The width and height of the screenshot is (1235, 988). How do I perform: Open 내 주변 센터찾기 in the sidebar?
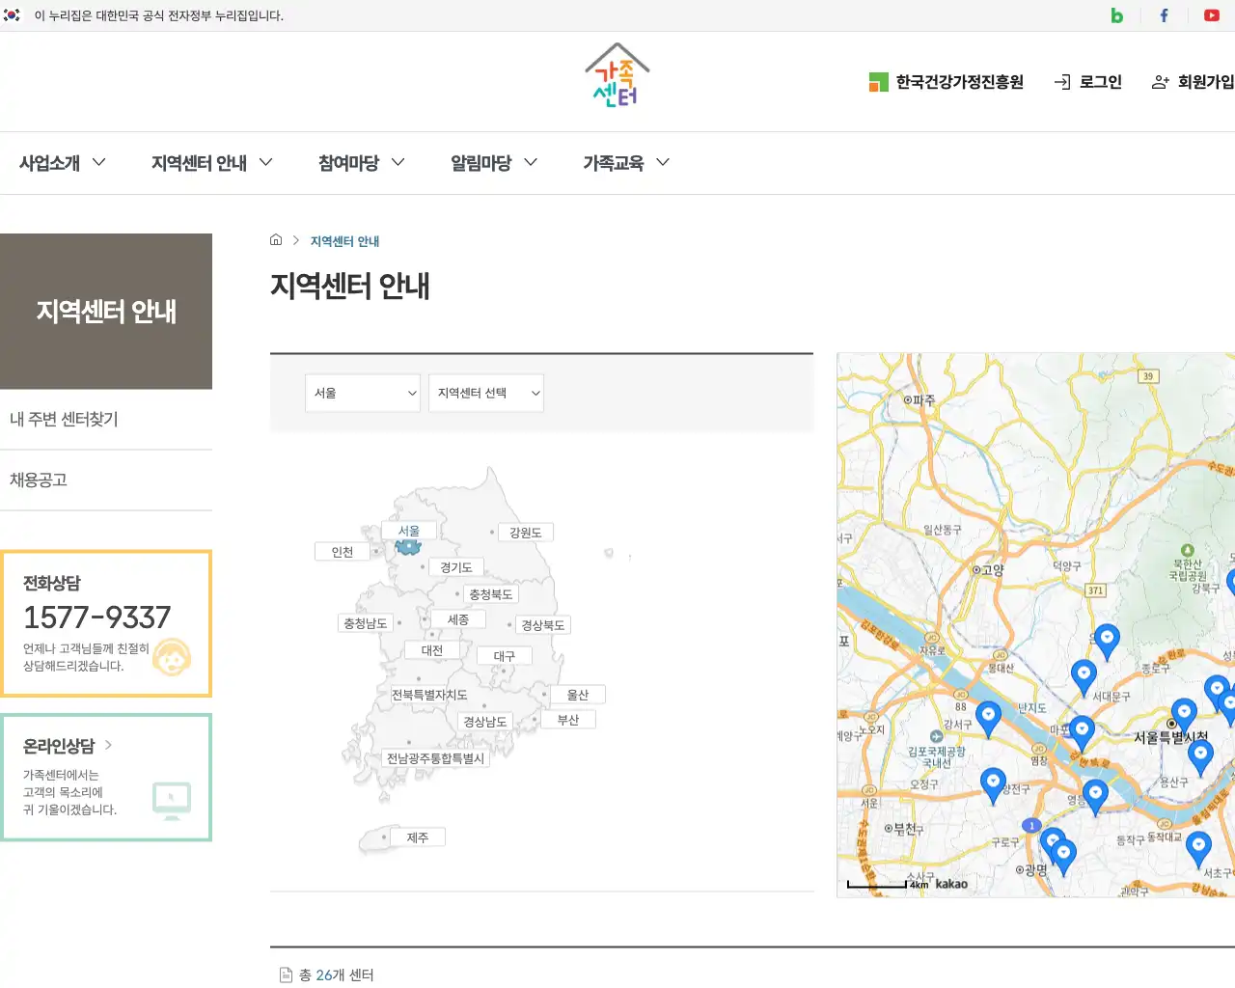106,420
